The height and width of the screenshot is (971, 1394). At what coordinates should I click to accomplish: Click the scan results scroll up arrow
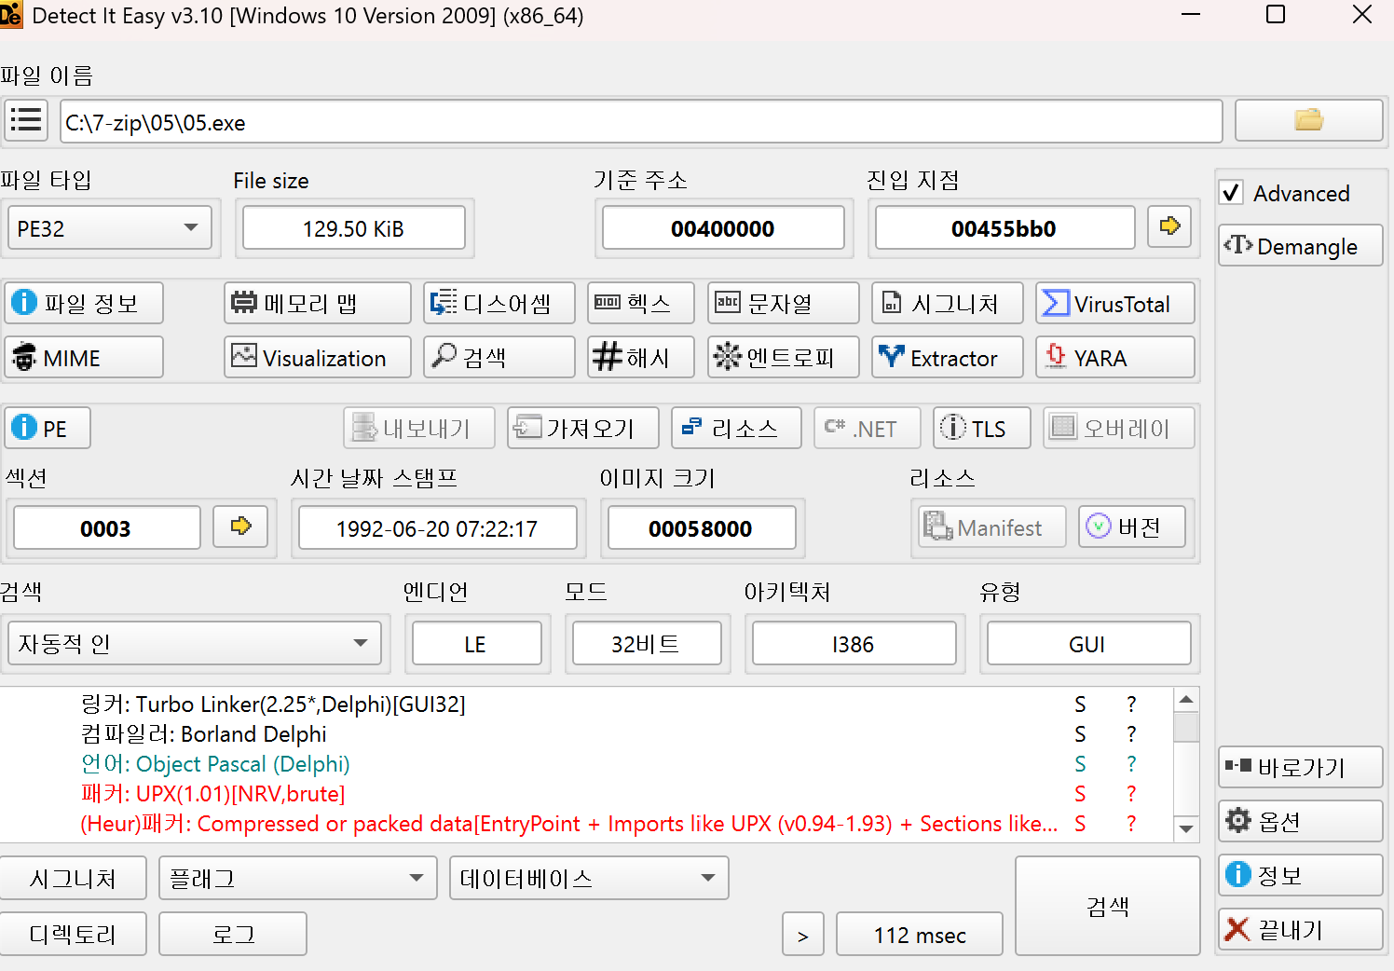pos(1186,699)
